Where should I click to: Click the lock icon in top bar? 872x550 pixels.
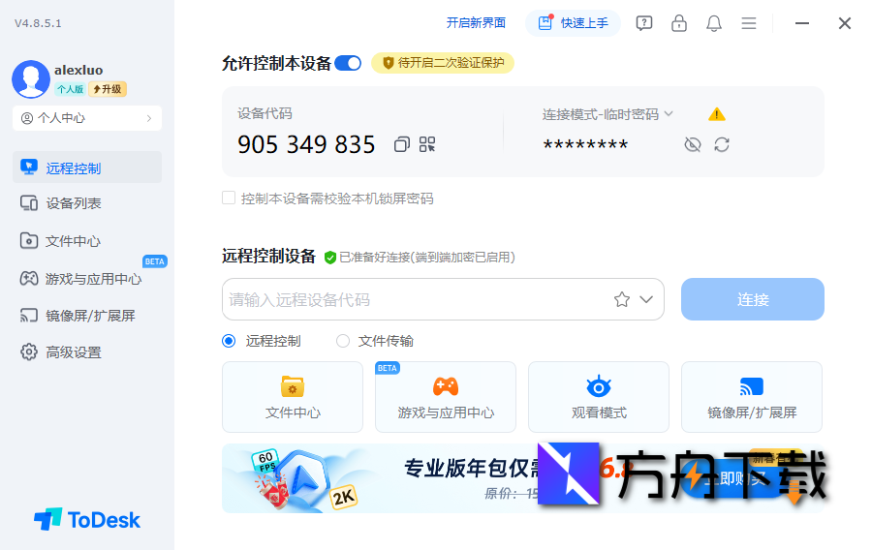679,23
